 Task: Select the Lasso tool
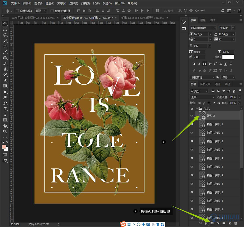click(5, 35)
